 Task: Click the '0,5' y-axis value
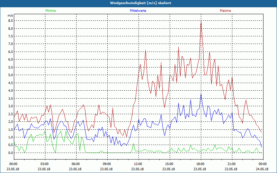[x=11, y=145]
